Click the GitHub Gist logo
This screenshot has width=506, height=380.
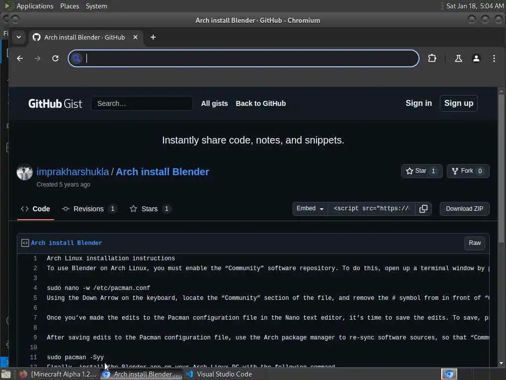click(55, 103)
